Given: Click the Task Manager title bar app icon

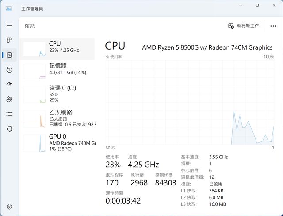Looking at the screenshot, I should pyautogui.click(x=9, y=8).
